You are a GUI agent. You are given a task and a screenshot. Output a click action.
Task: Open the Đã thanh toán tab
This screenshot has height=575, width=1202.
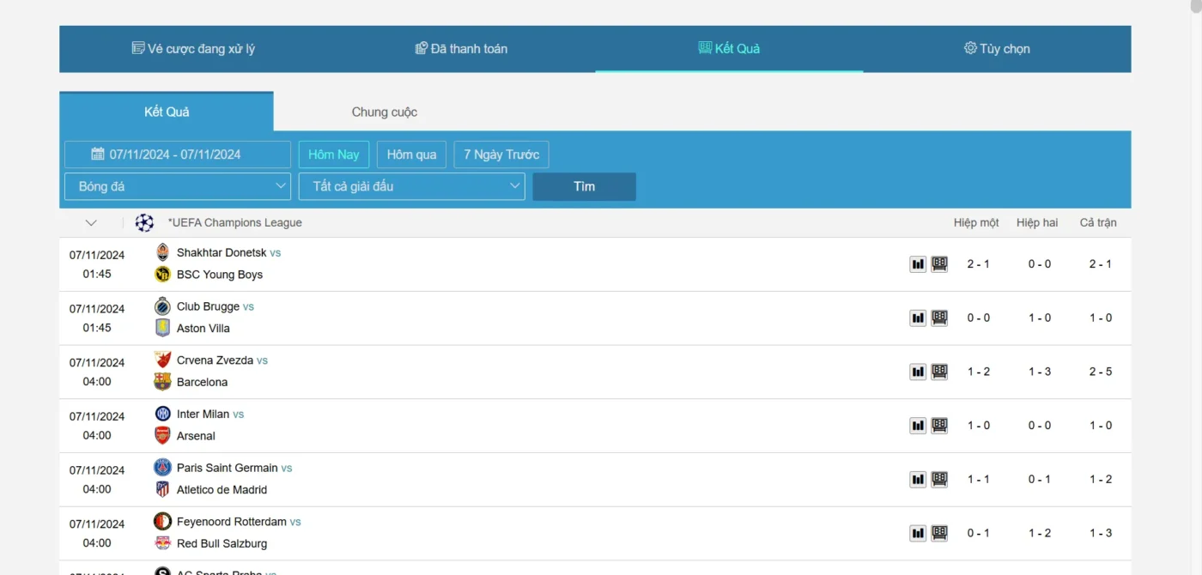tap(461, 49)
